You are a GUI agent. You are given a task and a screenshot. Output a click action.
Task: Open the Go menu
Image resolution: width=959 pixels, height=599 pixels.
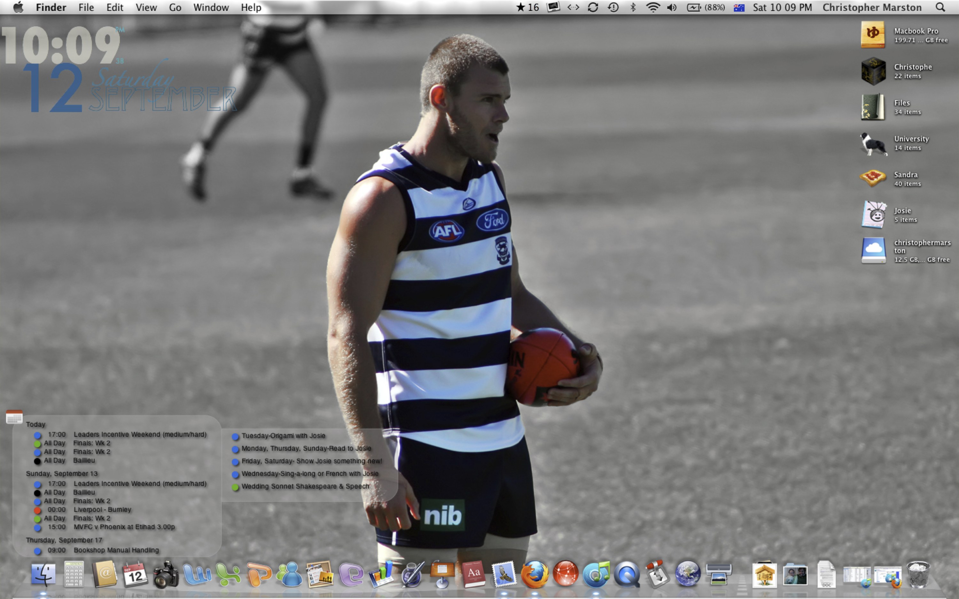175,7
